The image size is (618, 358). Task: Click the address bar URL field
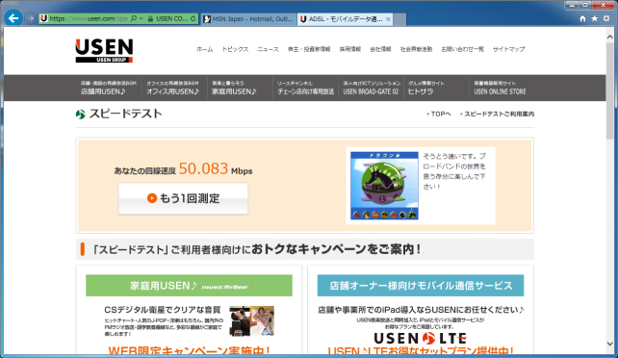(89, 18)
